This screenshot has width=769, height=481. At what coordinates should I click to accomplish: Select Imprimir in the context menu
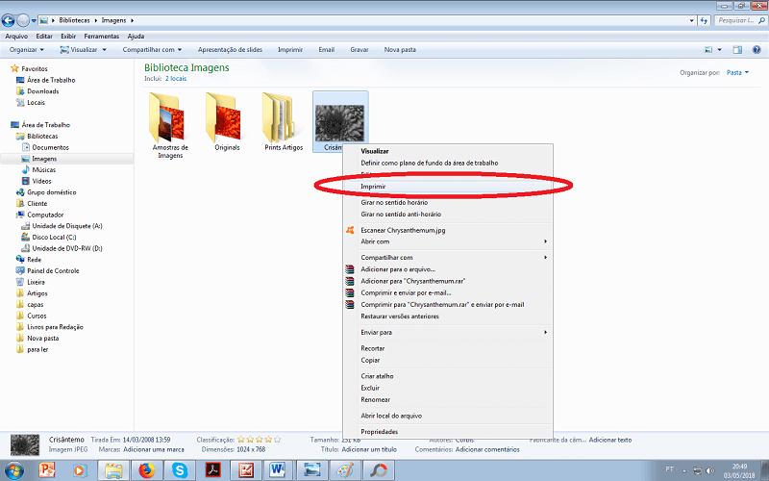coord(373,187)
